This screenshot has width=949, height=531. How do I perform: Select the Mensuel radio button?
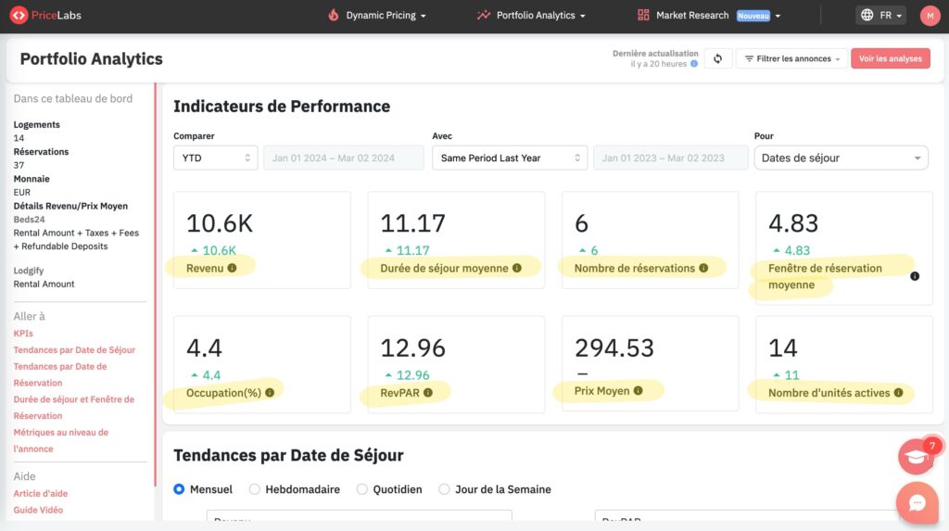pos(180,489)
